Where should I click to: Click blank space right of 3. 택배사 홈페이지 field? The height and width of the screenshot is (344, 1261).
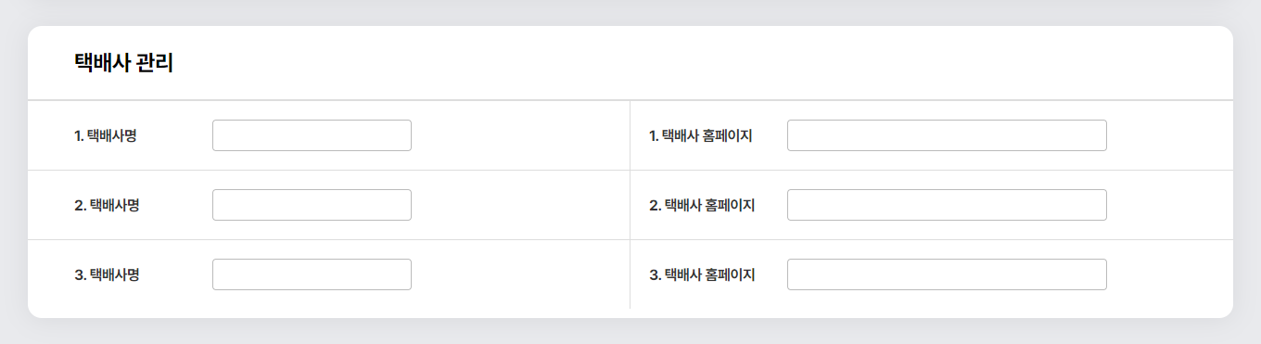pos(1169,274)
